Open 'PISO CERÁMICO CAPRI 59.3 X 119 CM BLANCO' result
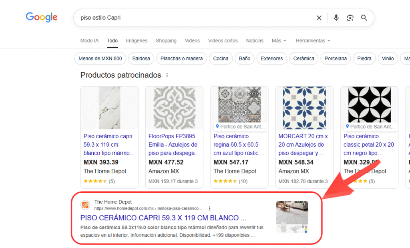Viewport: 410px width, 248px height. click(x=163, y=218)
